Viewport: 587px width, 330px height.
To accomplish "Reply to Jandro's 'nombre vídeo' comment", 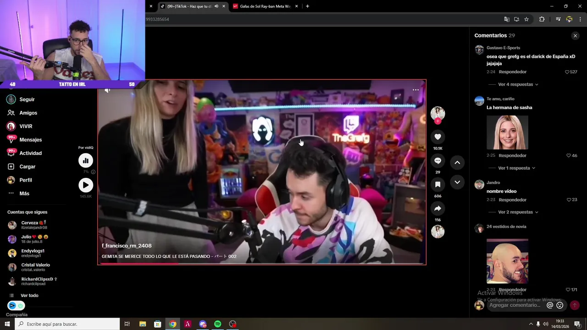I will click(x=513, y=200).
